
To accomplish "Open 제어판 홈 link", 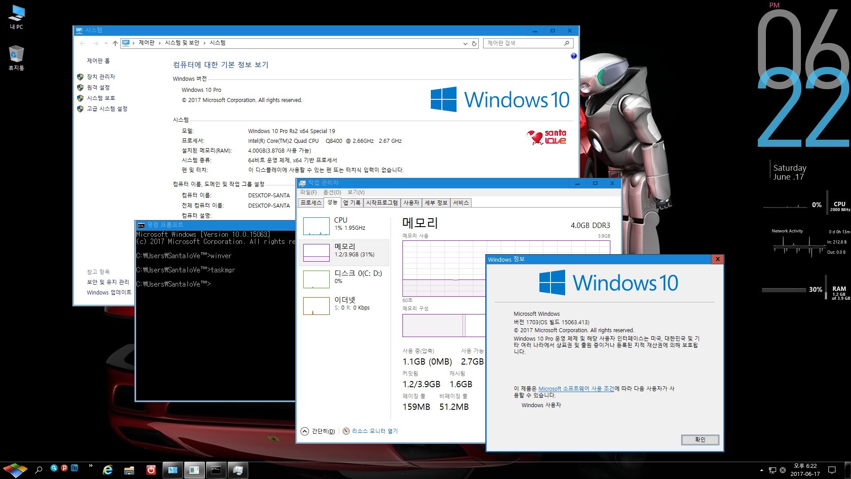I will click(x=98, y=61).
